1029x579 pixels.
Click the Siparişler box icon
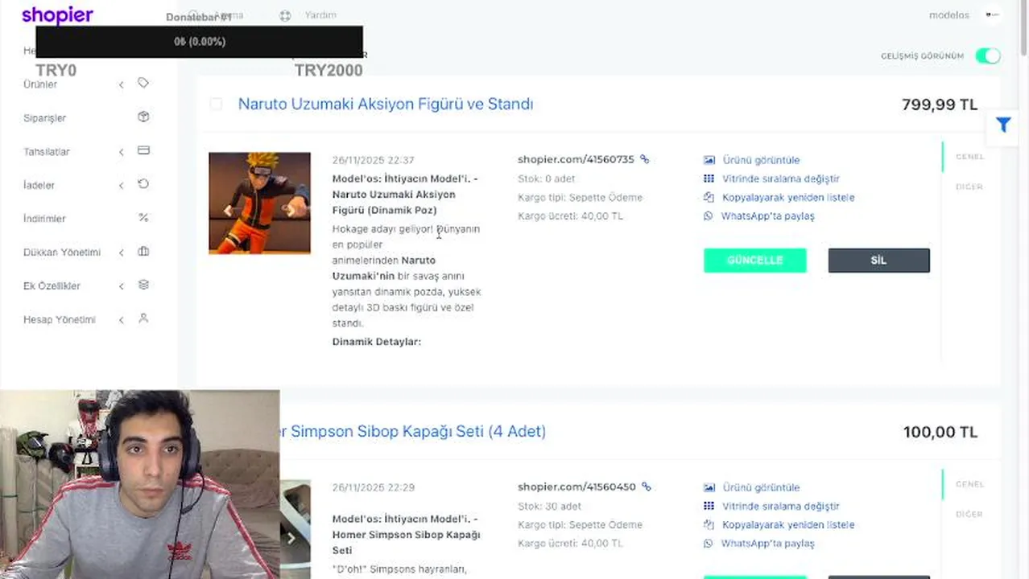143,117
